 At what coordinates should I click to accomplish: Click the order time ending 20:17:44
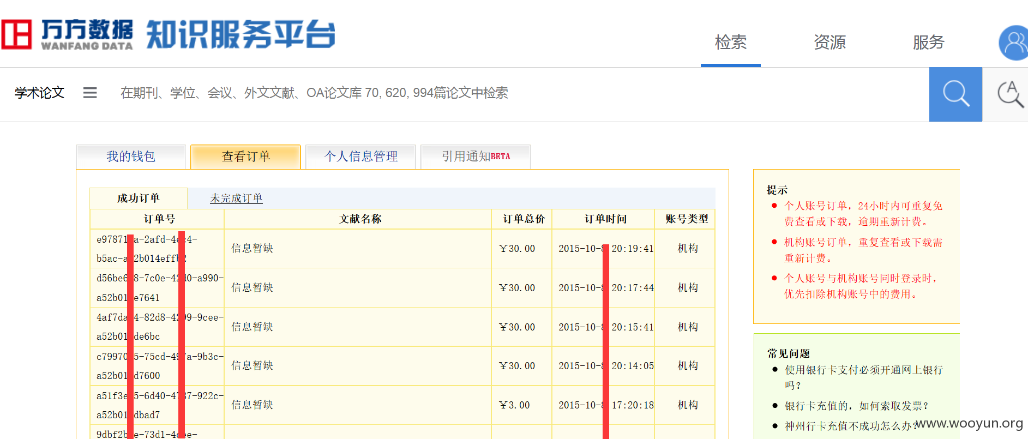606,288
